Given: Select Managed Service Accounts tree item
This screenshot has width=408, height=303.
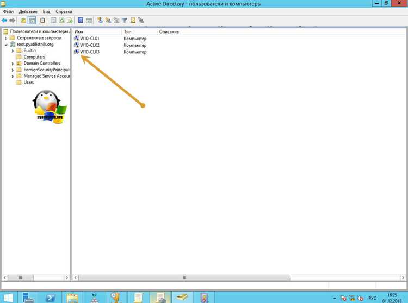Looking at the screenshot, I should click(x=47, y=76).
